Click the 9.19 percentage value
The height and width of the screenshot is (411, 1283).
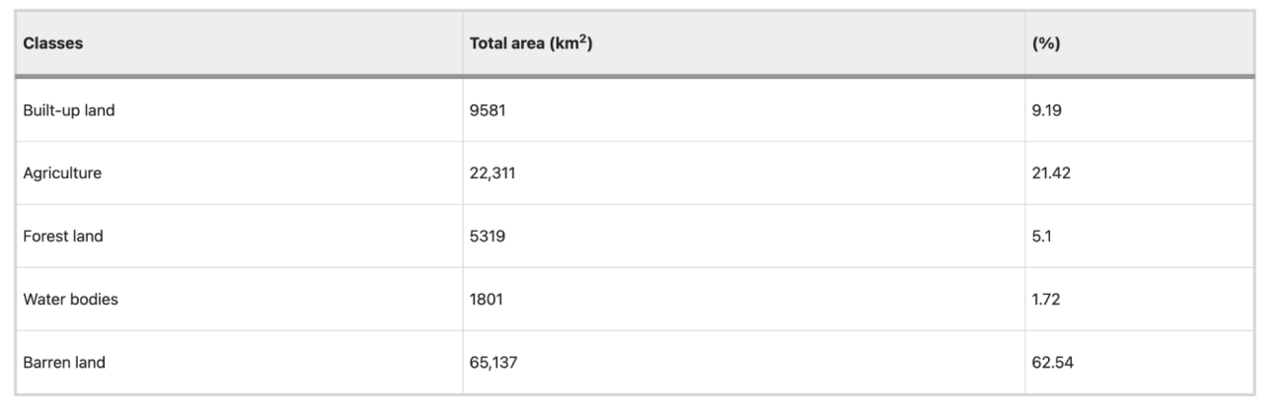click(x=1045, y=110)
